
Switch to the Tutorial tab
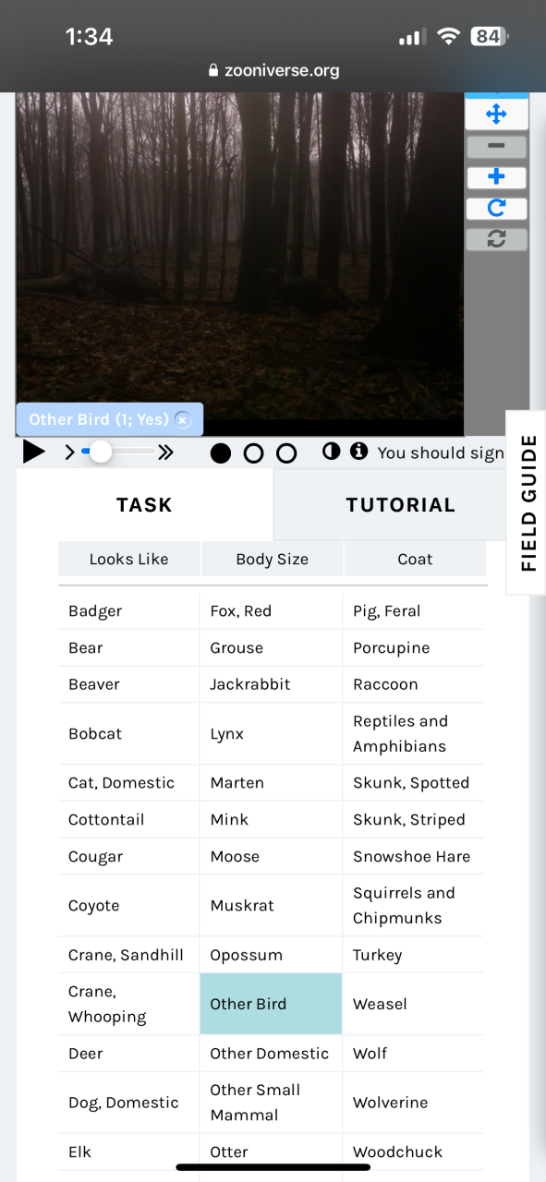(x=401, y=505)
